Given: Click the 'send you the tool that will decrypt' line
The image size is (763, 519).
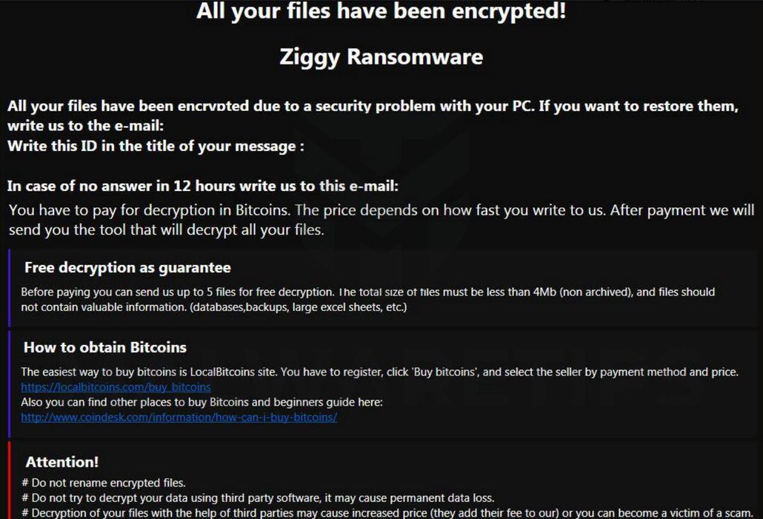Looking at the screenshot, I should tap(167, 230).
